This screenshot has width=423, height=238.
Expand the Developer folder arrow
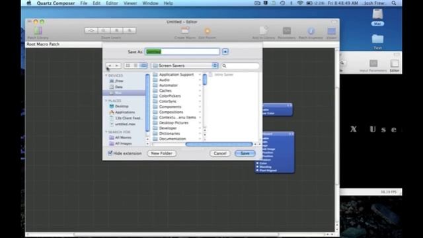click(x=200, y=128)
